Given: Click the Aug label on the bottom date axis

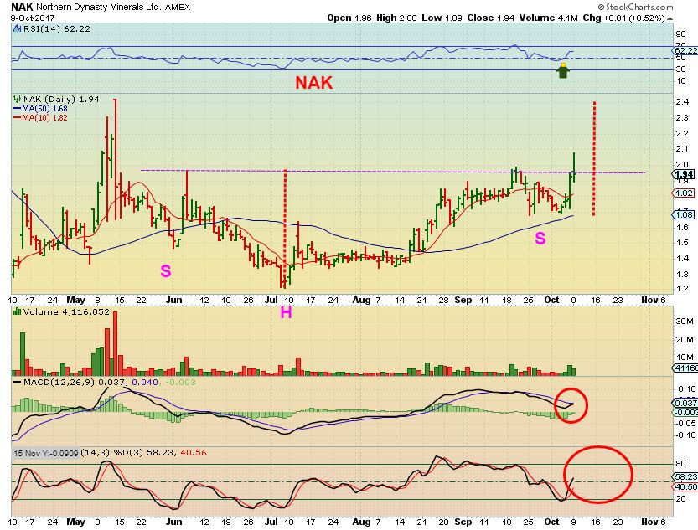Looking at the screenshot, I should [361, 521].
